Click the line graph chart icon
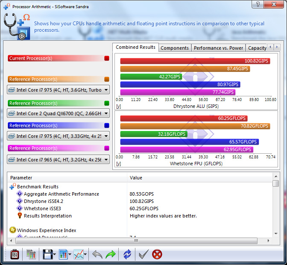 pyautogui.click(x=79, y=254)
